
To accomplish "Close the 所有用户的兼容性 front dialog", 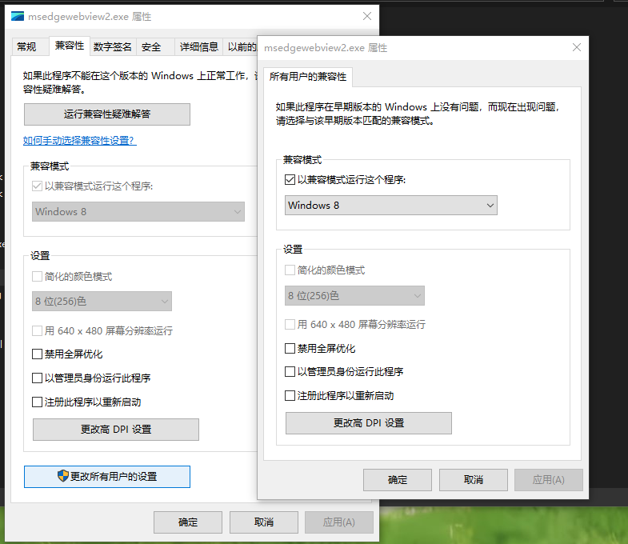I will 575,48.
